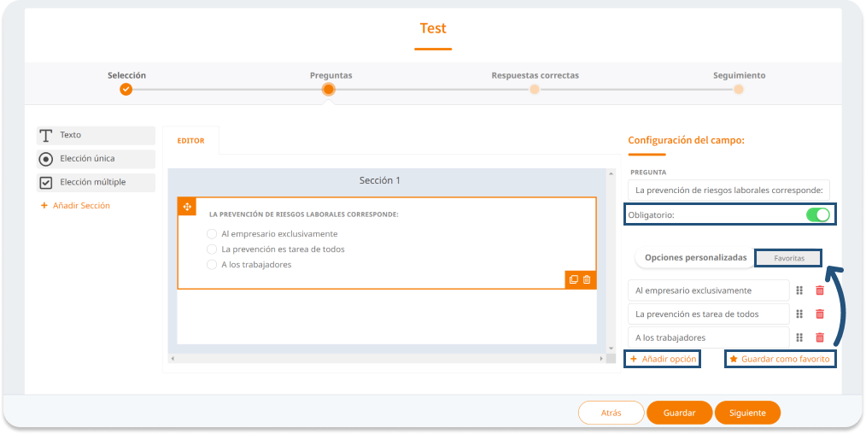This screenshot has width=866, height=434.
Task: Select the 'A los trabajadores' radio option
Action: (x=213, y=265)
